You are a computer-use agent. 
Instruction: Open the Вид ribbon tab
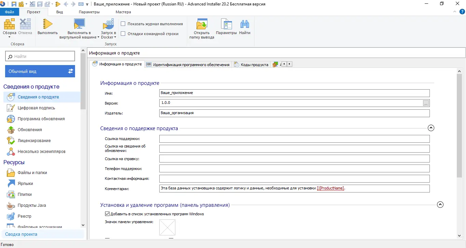point(60,12)
